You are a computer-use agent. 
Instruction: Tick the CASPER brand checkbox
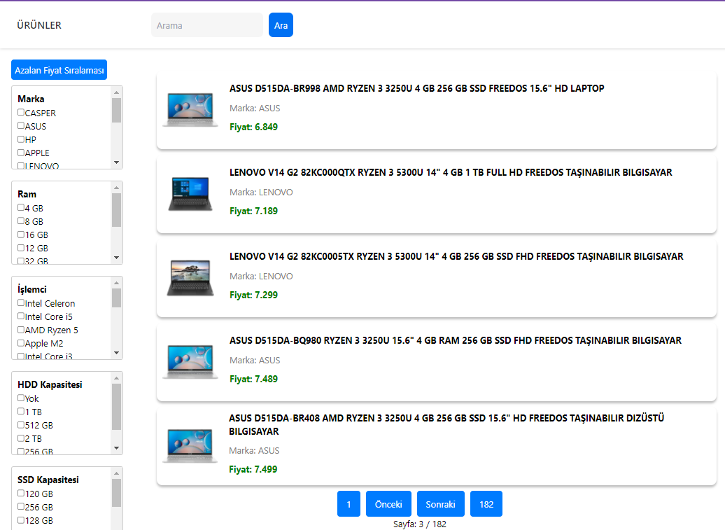click(x=21, y=113)
